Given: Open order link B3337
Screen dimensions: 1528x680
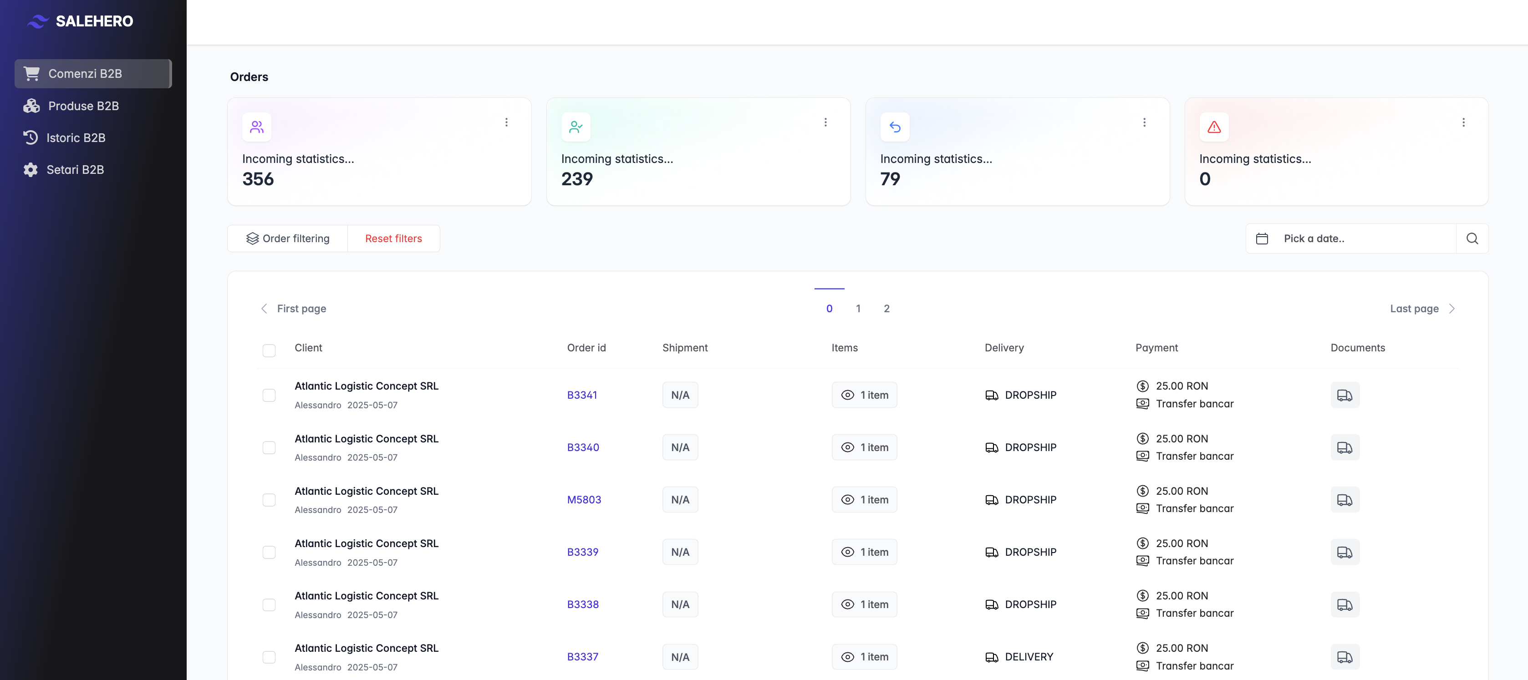Looking at the screenshot, I should tap(582, 657).
